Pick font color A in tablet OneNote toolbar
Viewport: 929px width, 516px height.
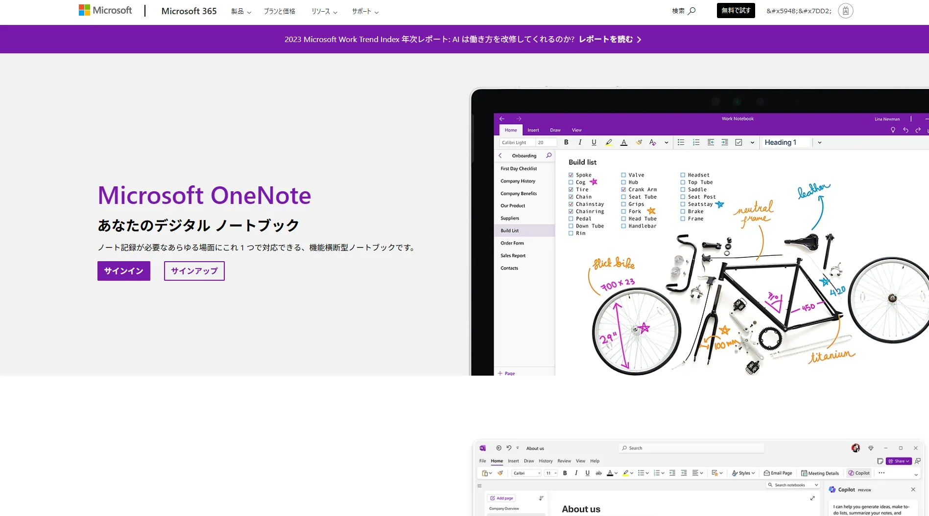click(x=623, y=142)
